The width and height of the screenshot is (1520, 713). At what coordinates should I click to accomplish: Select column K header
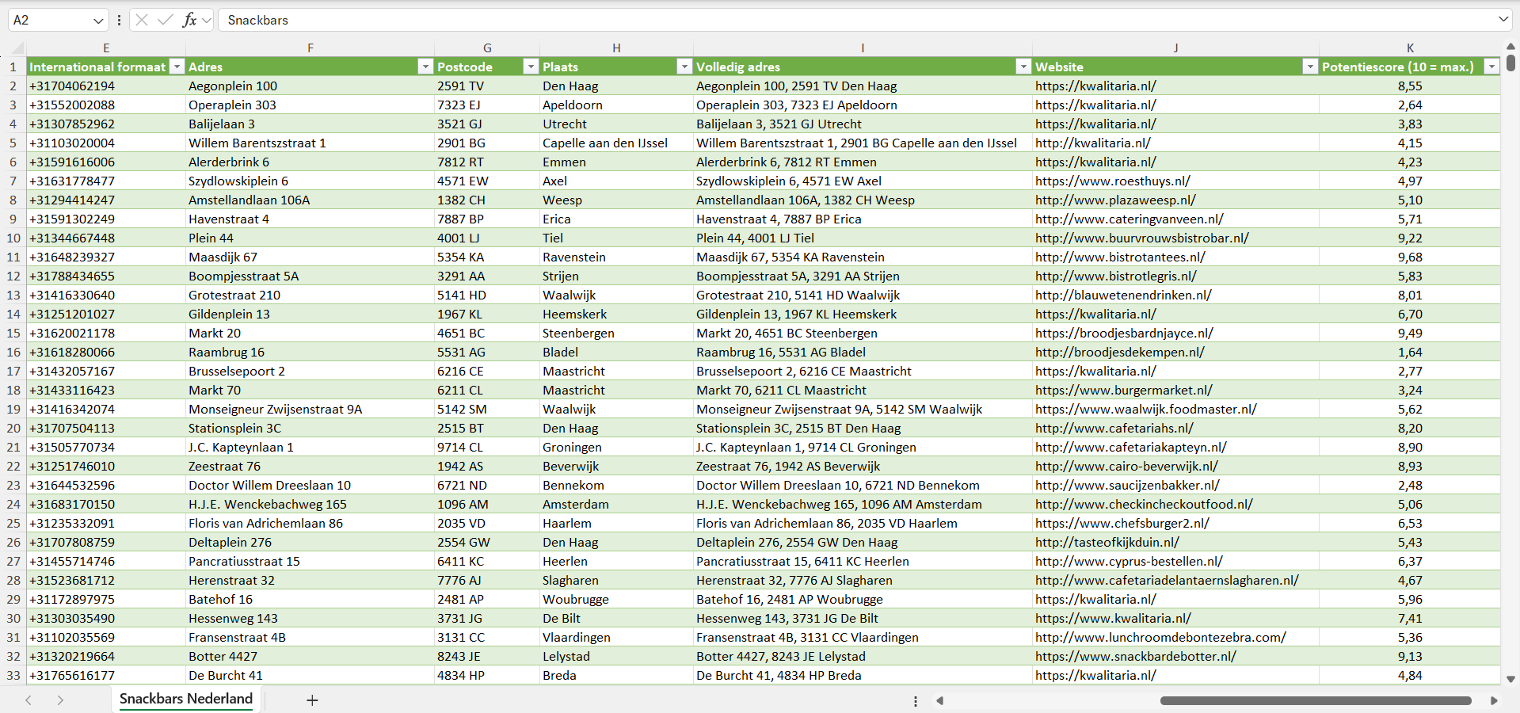point(1410,48)
